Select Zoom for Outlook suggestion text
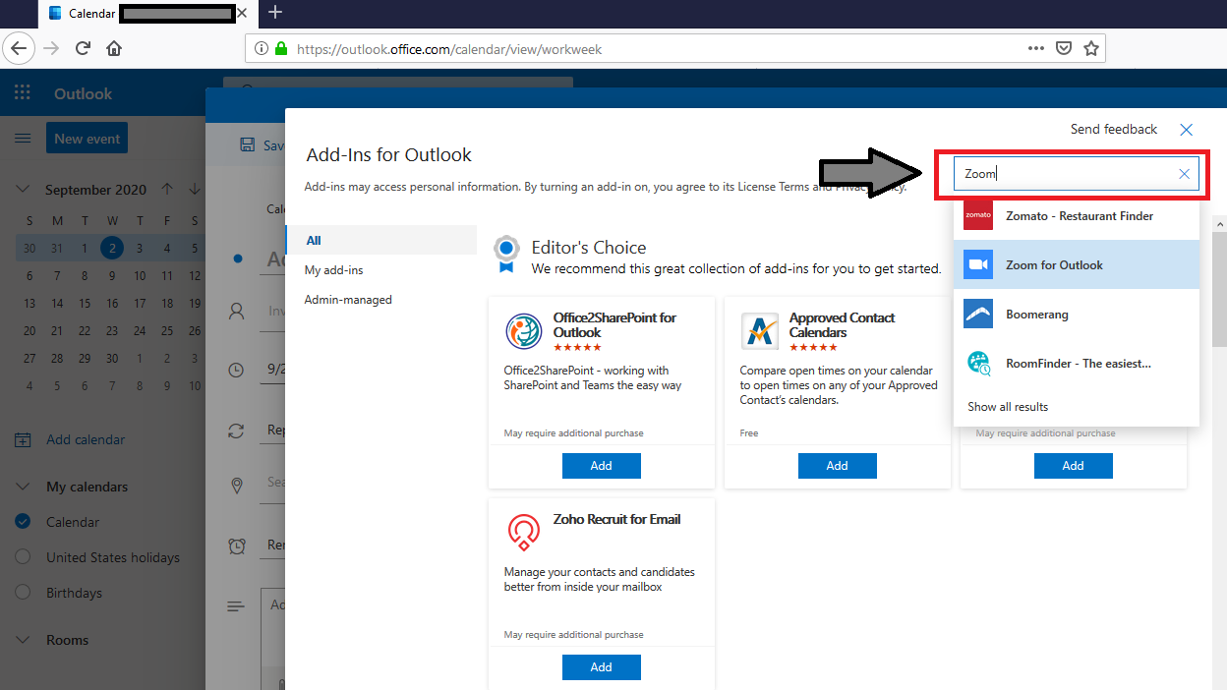Image resolution: width=1227 pixels, height=690 pixels. click(x=1054, y=265)
